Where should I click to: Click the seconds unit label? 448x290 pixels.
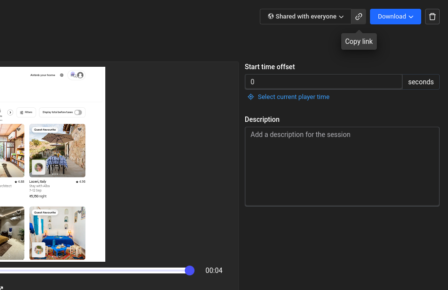[421, 82]
